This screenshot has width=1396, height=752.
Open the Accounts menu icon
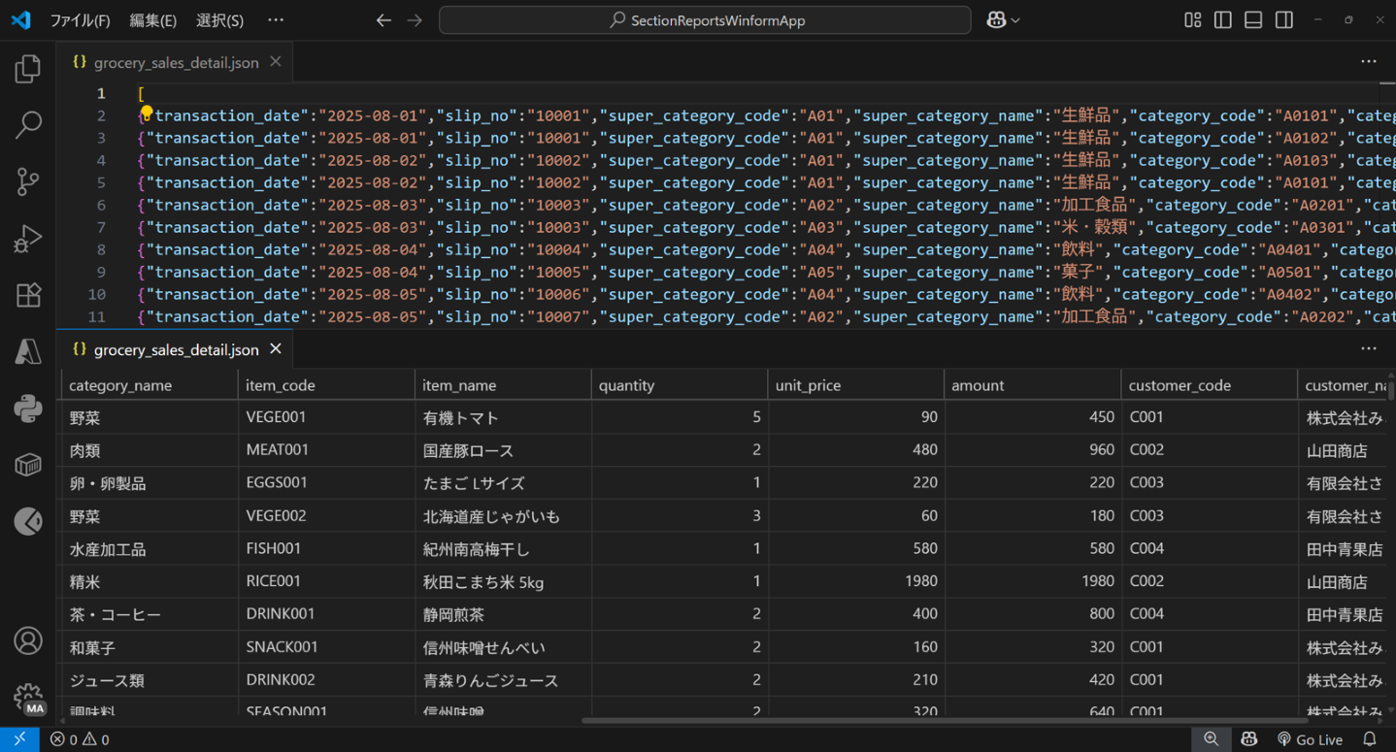pyautogui.click(x=28, y=640)
